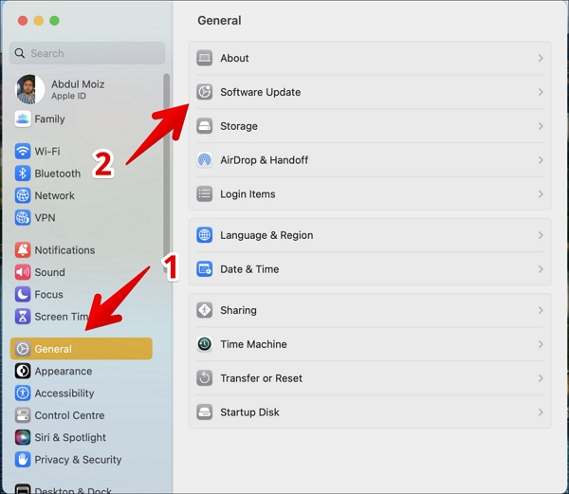The height and width of the screenshot is (494, 569).
Task: Click the Appearance sidebar icon
Action: pyautogui.click(x=23, y=371)
